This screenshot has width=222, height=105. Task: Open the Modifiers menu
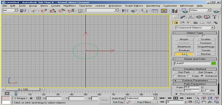(x=70, y=6)
